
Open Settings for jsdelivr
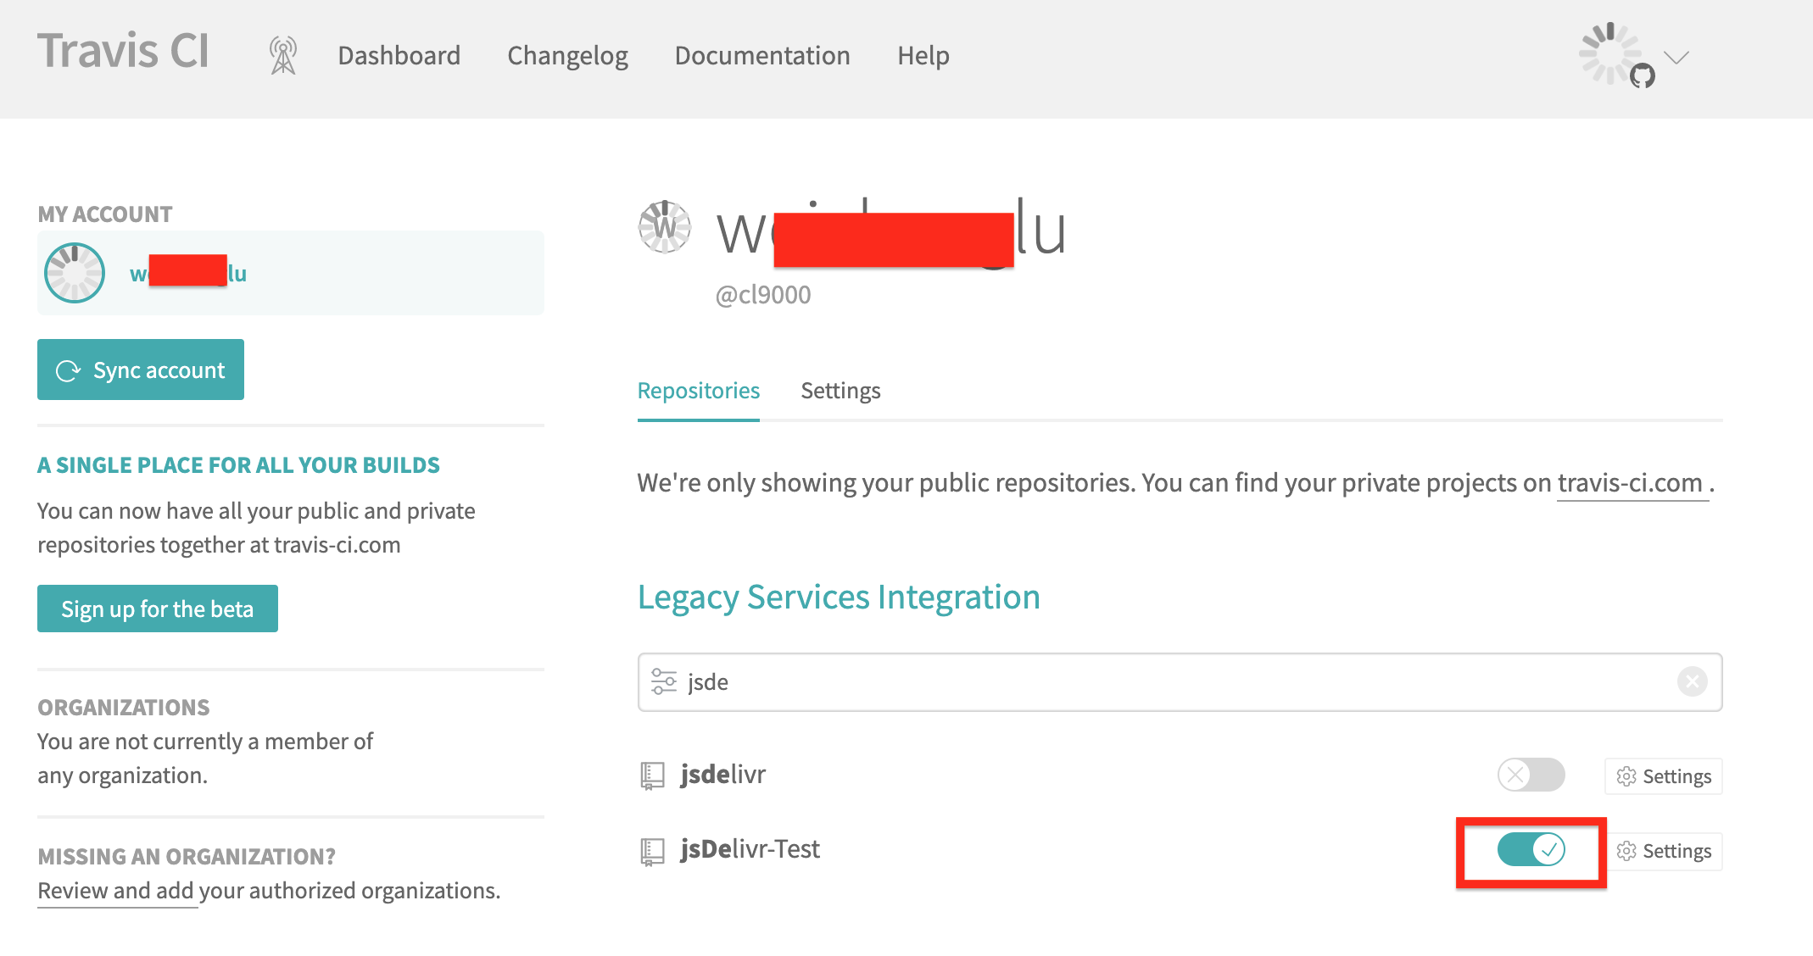1664,776
